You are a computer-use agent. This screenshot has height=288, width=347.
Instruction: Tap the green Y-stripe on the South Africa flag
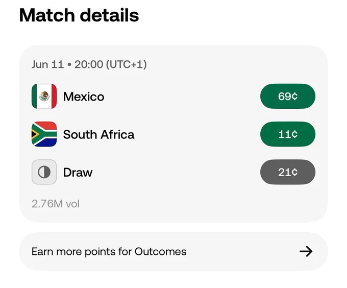click(x=45, y=134)
